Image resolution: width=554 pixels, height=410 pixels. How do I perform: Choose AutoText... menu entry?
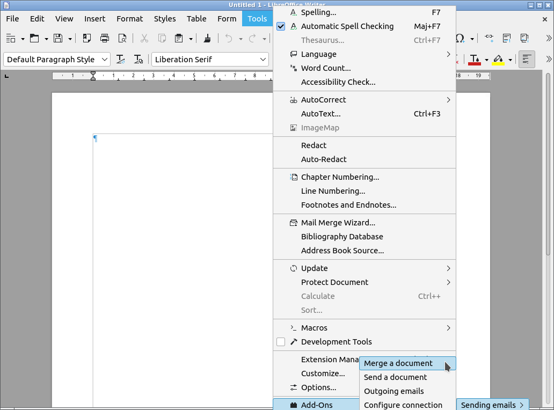[365, 114]
